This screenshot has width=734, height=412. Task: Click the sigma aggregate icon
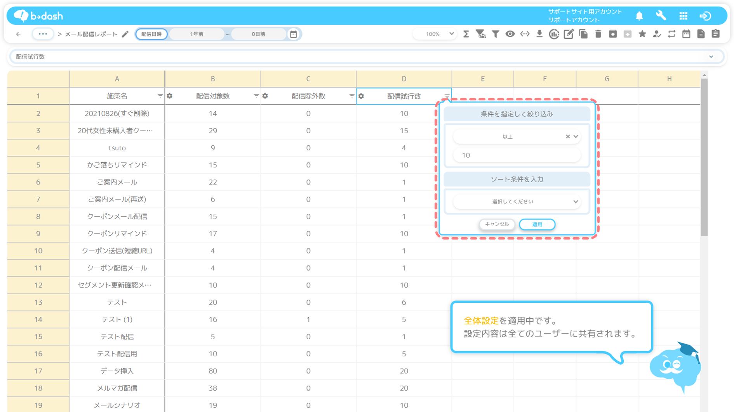click(x=466, y=34)
